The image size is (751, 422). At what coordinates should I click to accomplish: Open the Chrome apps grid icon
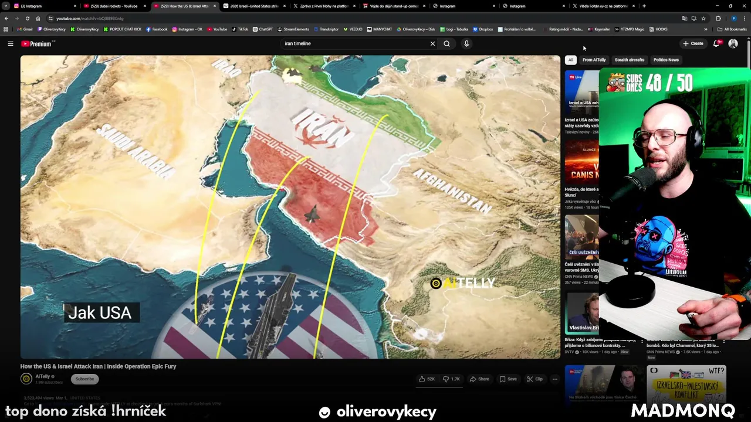6,29
